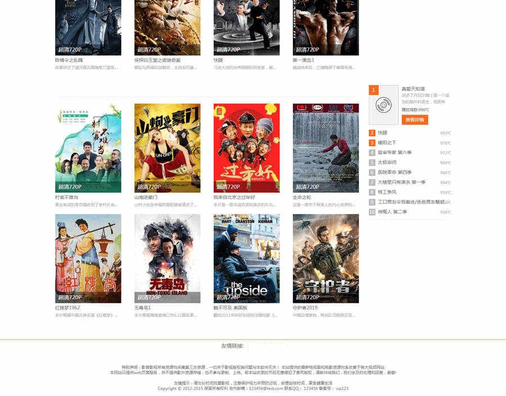Click the disc placeholder icon beside rank 1
This screenshot has width=506, height=396.
[x=383, y=105]
